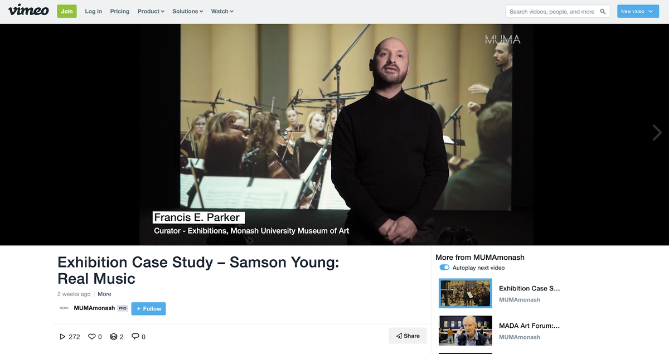Screen dimensions: 669x354
Task: Open comments via speech bubble icon
Action: coord(135,336)
